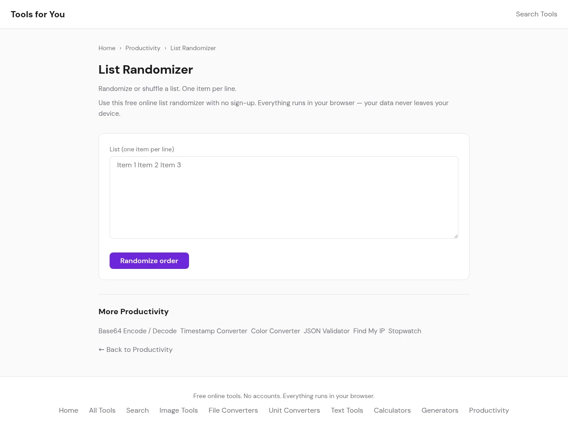
Task: Open the Productivity breadcrumb link
Action: (142, 48)
